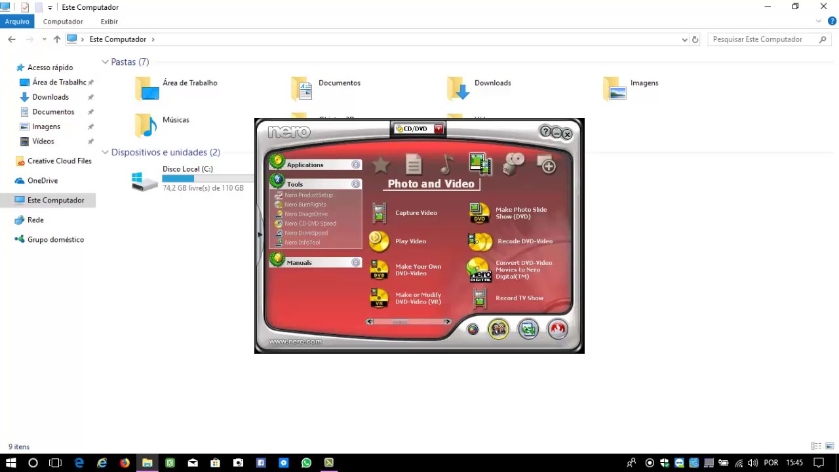Open the Copy and Backup discs category

pyautogui.click(x=513, y=164)
